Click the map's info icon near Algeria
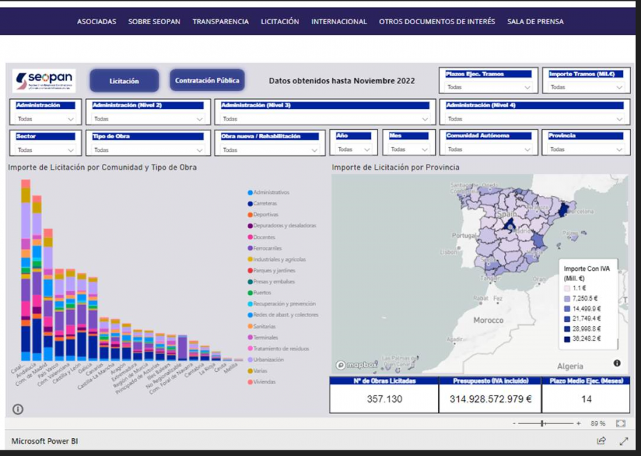 pos(617,363)
